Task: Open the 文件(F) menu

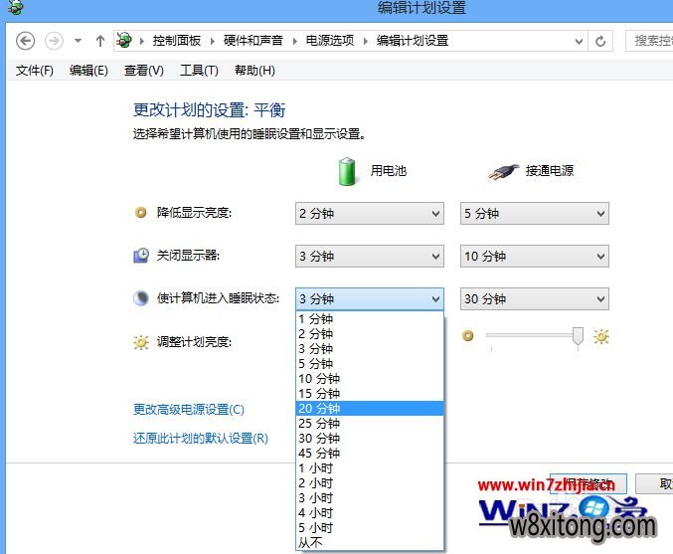Action: point(35,71)
